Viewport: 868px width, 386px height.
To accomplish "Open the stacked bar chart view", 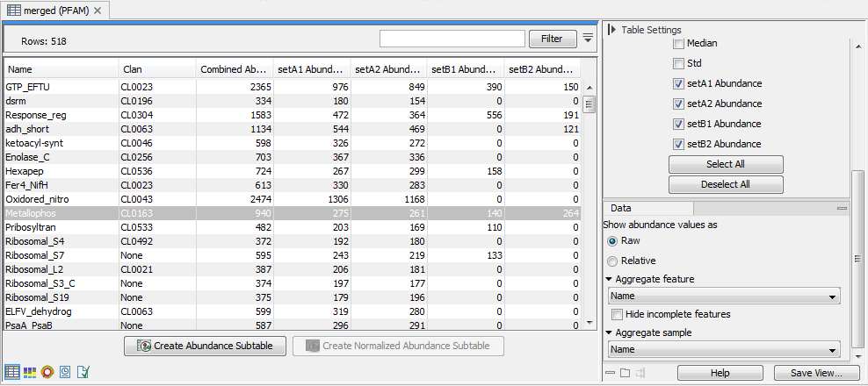I will tap(30, 372).
